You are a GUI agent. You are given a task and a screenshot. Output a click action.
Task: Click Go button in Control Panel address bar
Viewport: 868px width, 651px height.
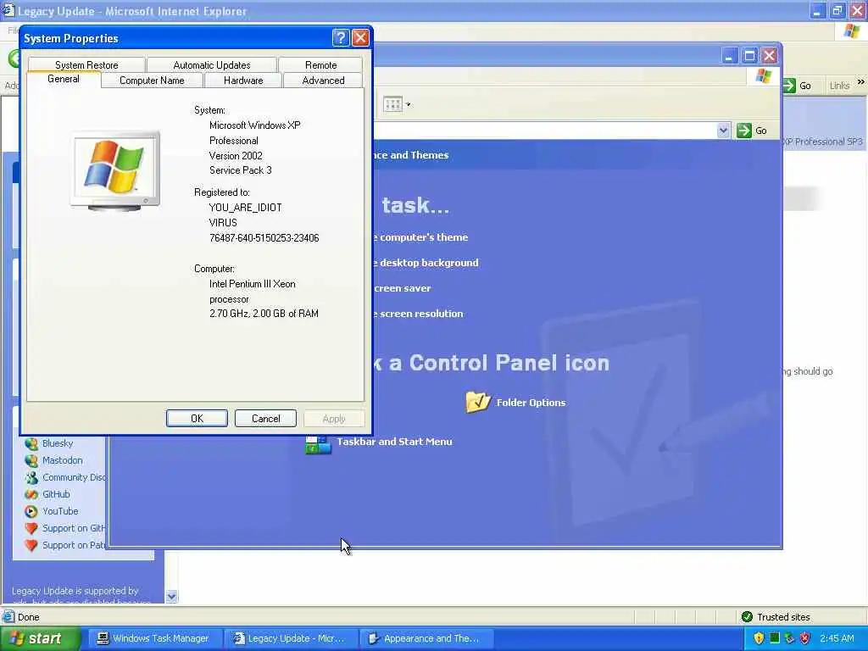[x=753, y=131]
